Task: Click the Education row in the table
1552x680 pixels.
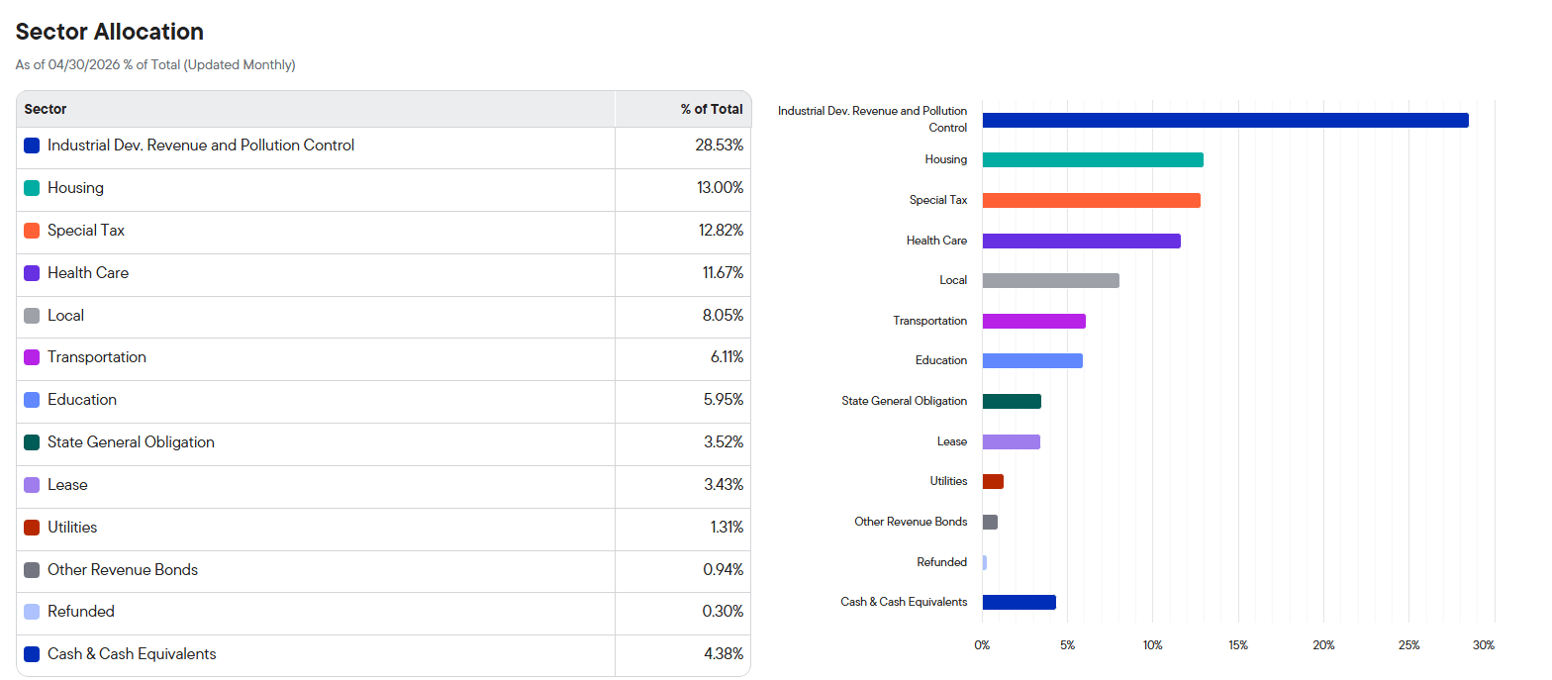Action: [x=383, y=400]
